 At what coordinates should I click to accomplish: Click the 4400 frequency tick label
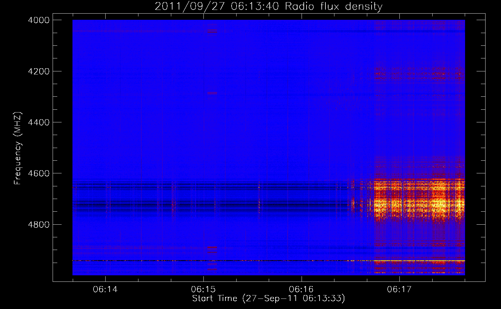[x=39, y=122]
